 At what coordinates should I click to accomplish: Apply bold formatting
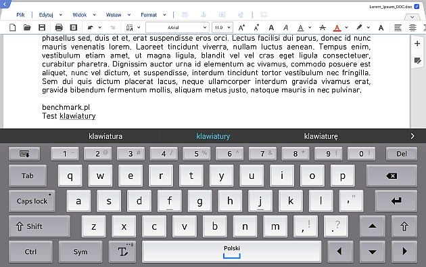271,28
